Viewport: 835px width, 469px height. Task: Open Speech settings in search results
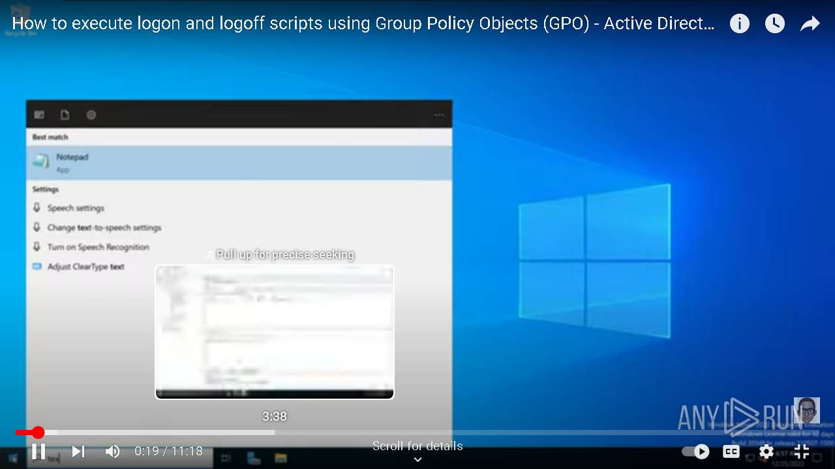tap(76, 208)
